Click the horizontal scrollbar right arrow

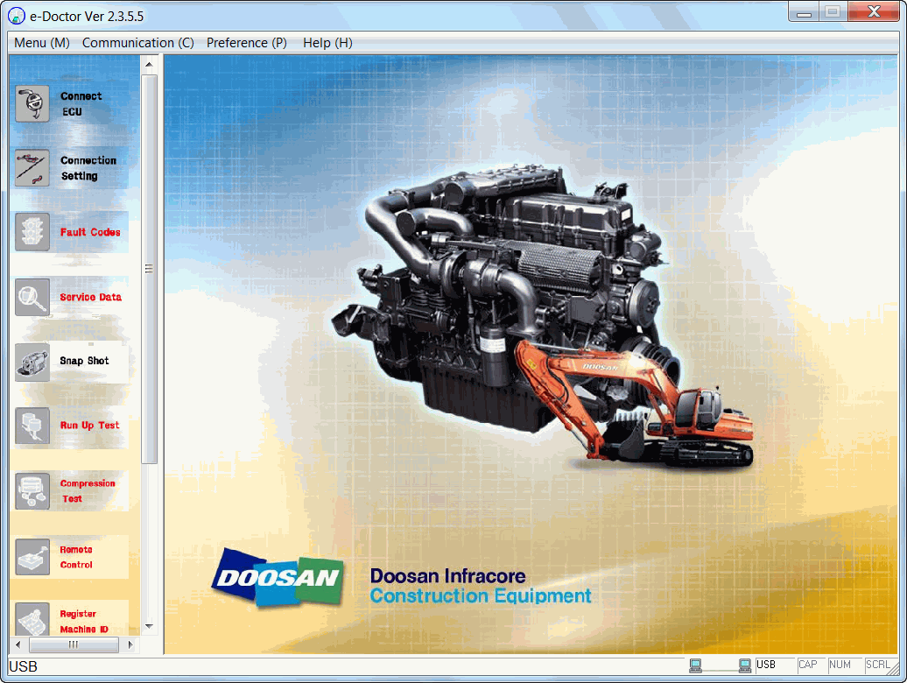click(x=131, y=644)
